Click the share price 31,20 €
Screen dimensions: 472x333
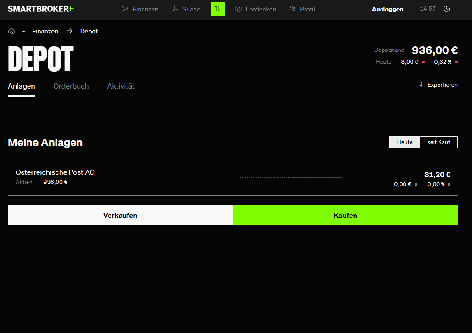click(x=438, y=175)
